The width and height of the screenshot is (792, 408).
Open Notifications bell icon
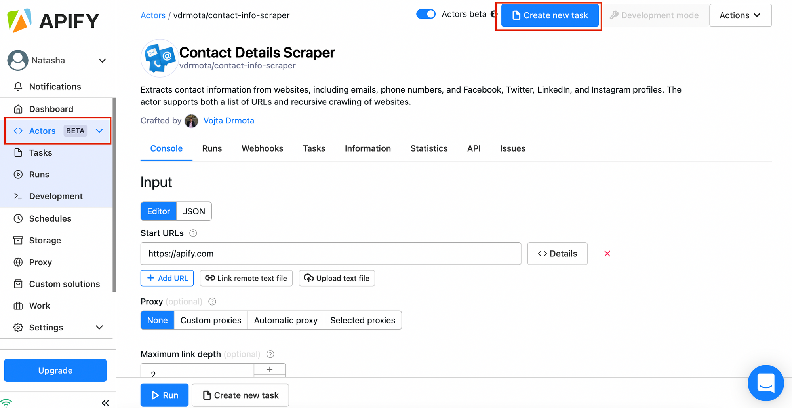[x=18, y=87]
